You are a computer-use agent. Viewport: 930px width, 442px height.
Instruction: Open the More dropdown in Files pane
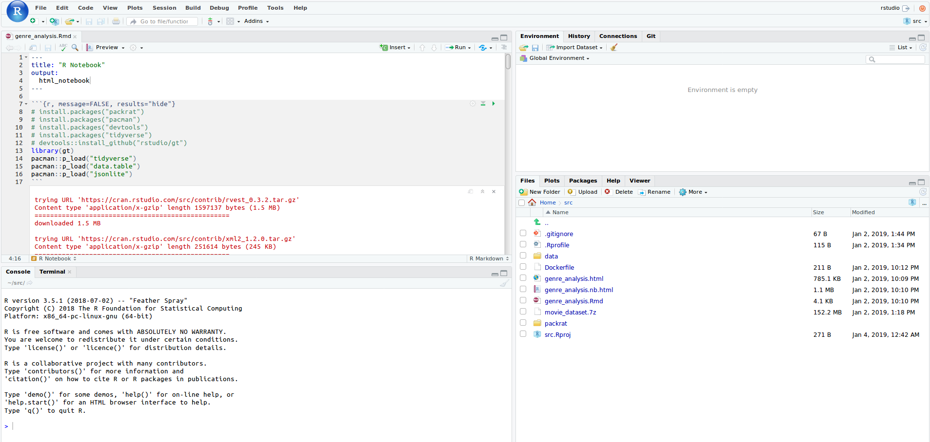click(x=693, y=192)
